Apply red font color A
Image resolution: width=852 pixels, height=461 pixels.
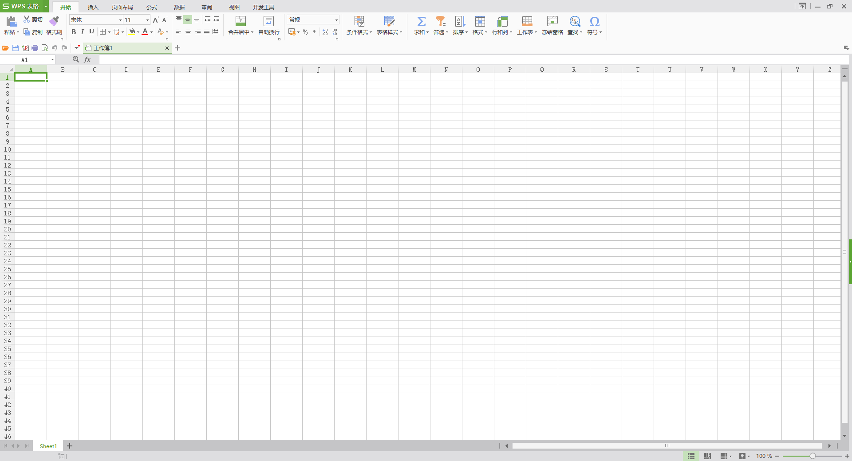click(145, 32)
